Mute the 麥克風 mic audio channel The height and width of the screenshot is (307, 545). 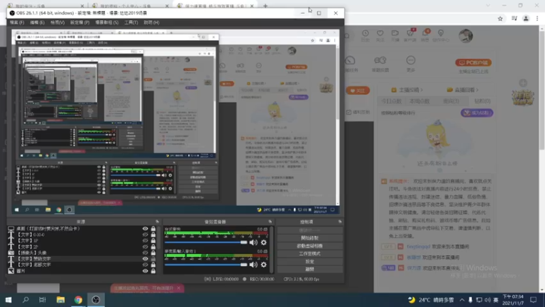[x=253, y=265]
